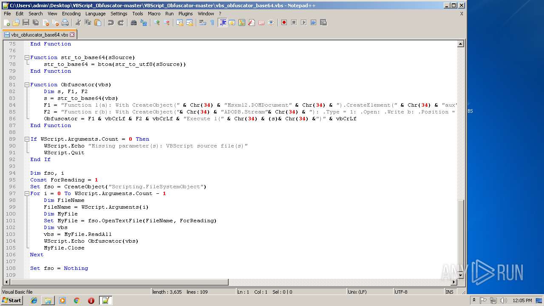
Task: Open the Run menu
Action: click(170, 14)
